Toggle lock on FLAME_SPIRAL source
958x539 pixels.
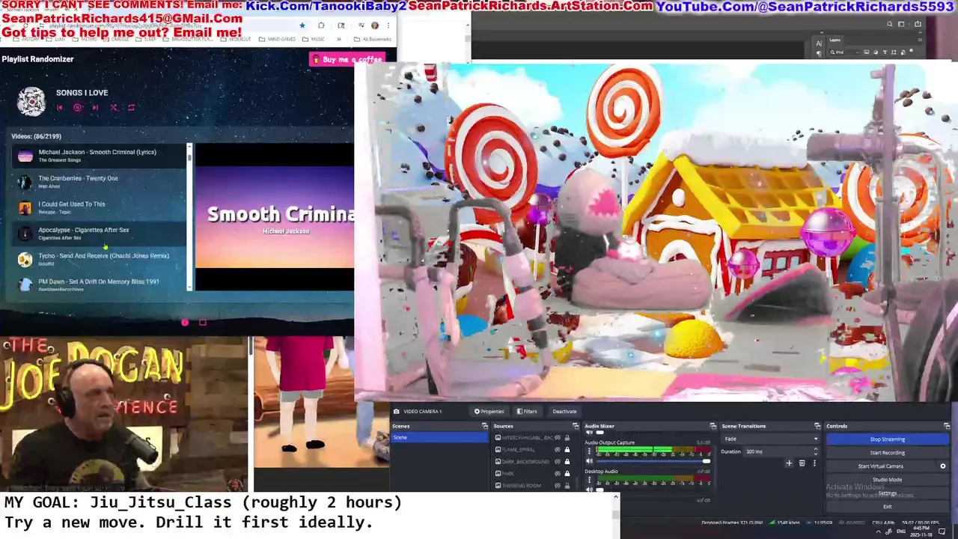(567, 449)
